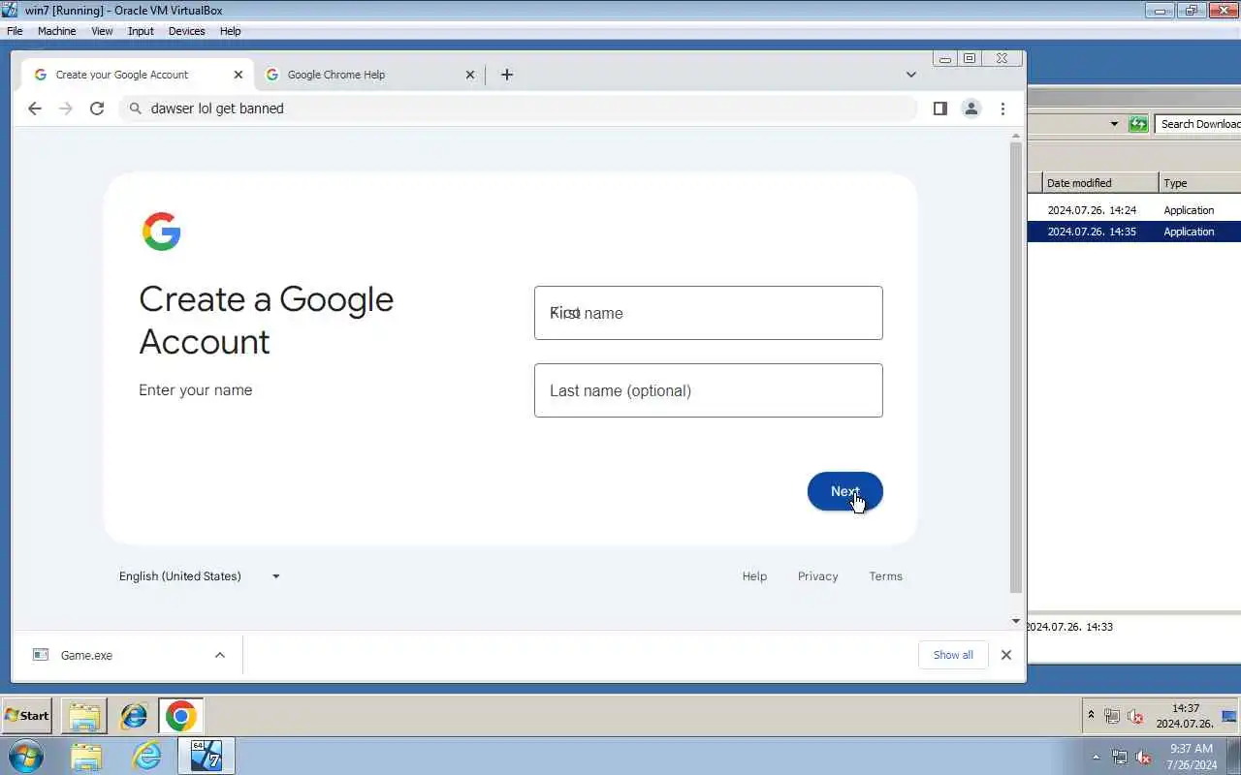Click the Search Downloads field in Explorer
Viewport: 1241px width, 775px height.
pyautogui.click(x=1198, y=123)
